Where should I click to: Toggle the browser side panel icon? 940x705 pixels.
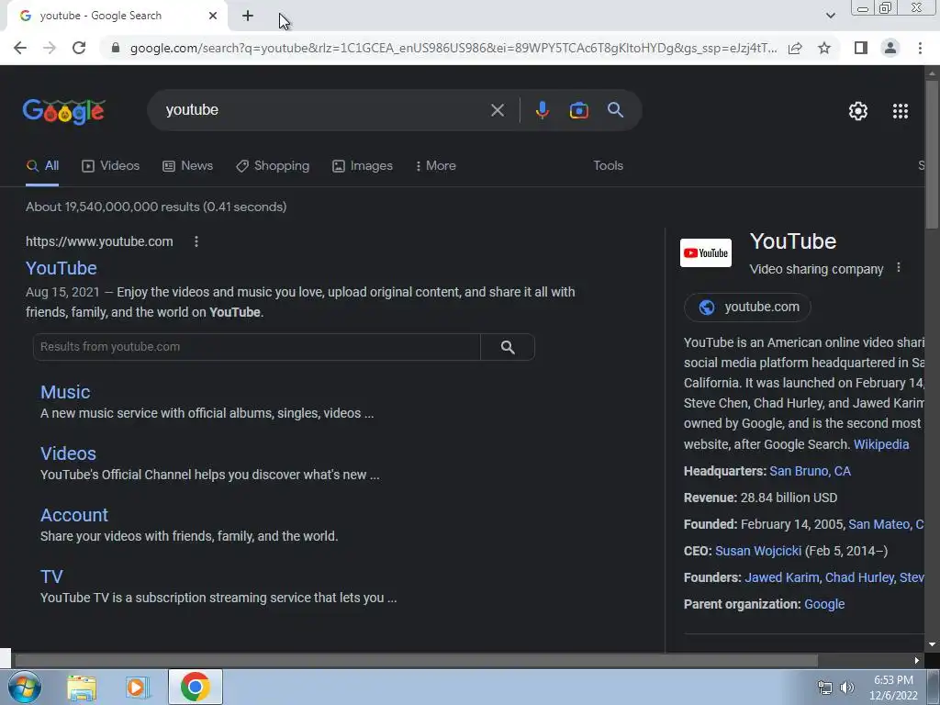(x=861, y=48)
